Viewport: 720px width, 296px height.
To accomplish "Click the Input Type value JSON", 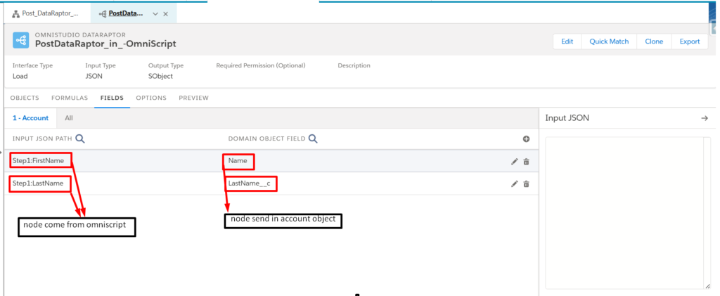I will [94, 76].
